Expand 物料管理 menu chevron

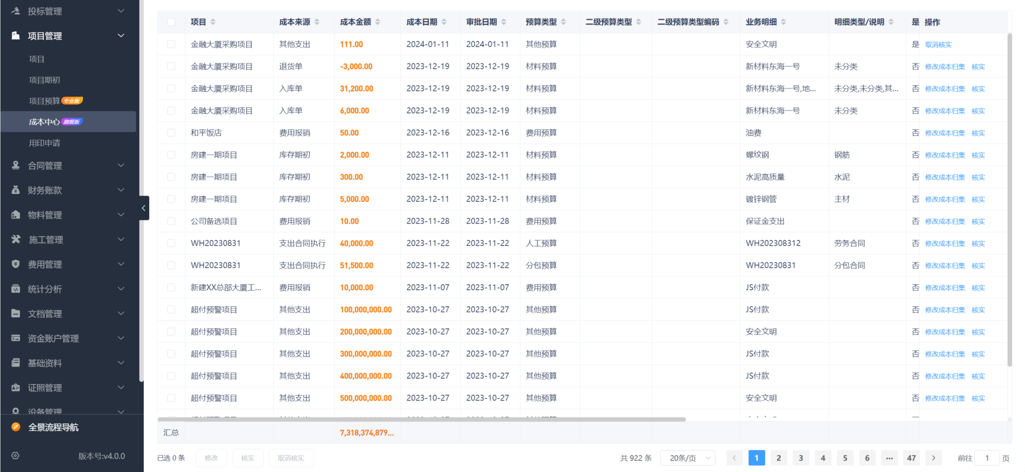[121, 214]
